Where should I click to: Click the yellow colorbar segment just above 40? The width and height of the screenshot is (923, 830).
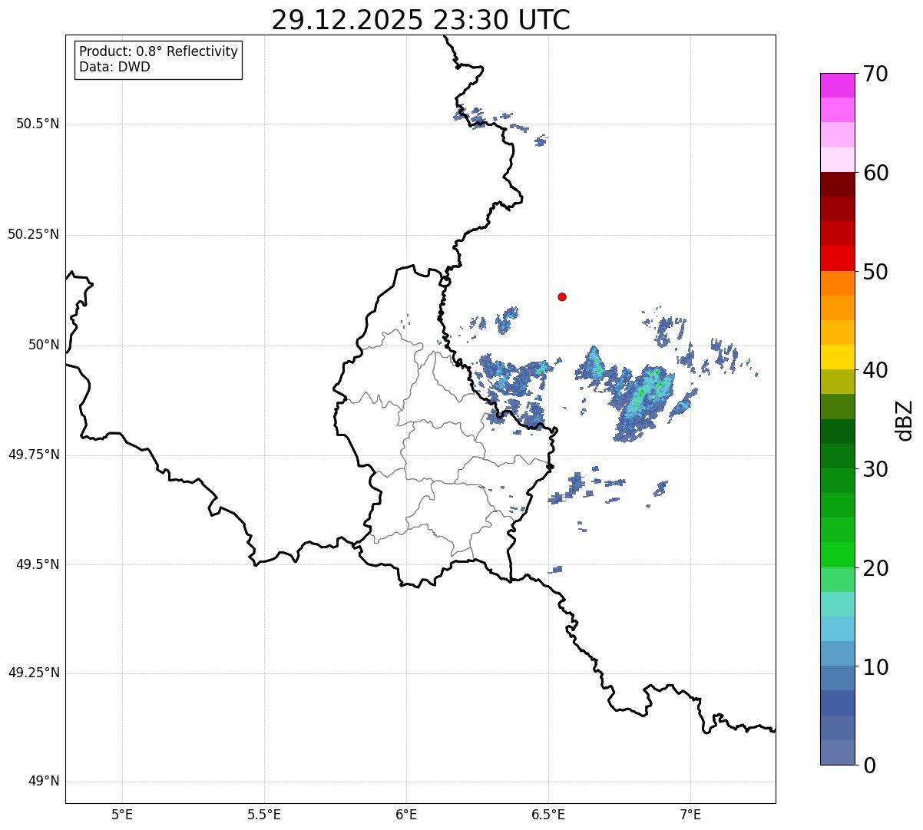pos(837,357)
